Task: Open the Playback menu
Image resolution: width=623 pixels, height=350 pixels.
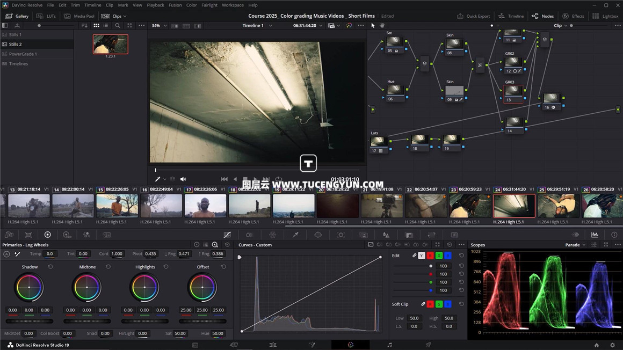Action: [x=155, y=5]
